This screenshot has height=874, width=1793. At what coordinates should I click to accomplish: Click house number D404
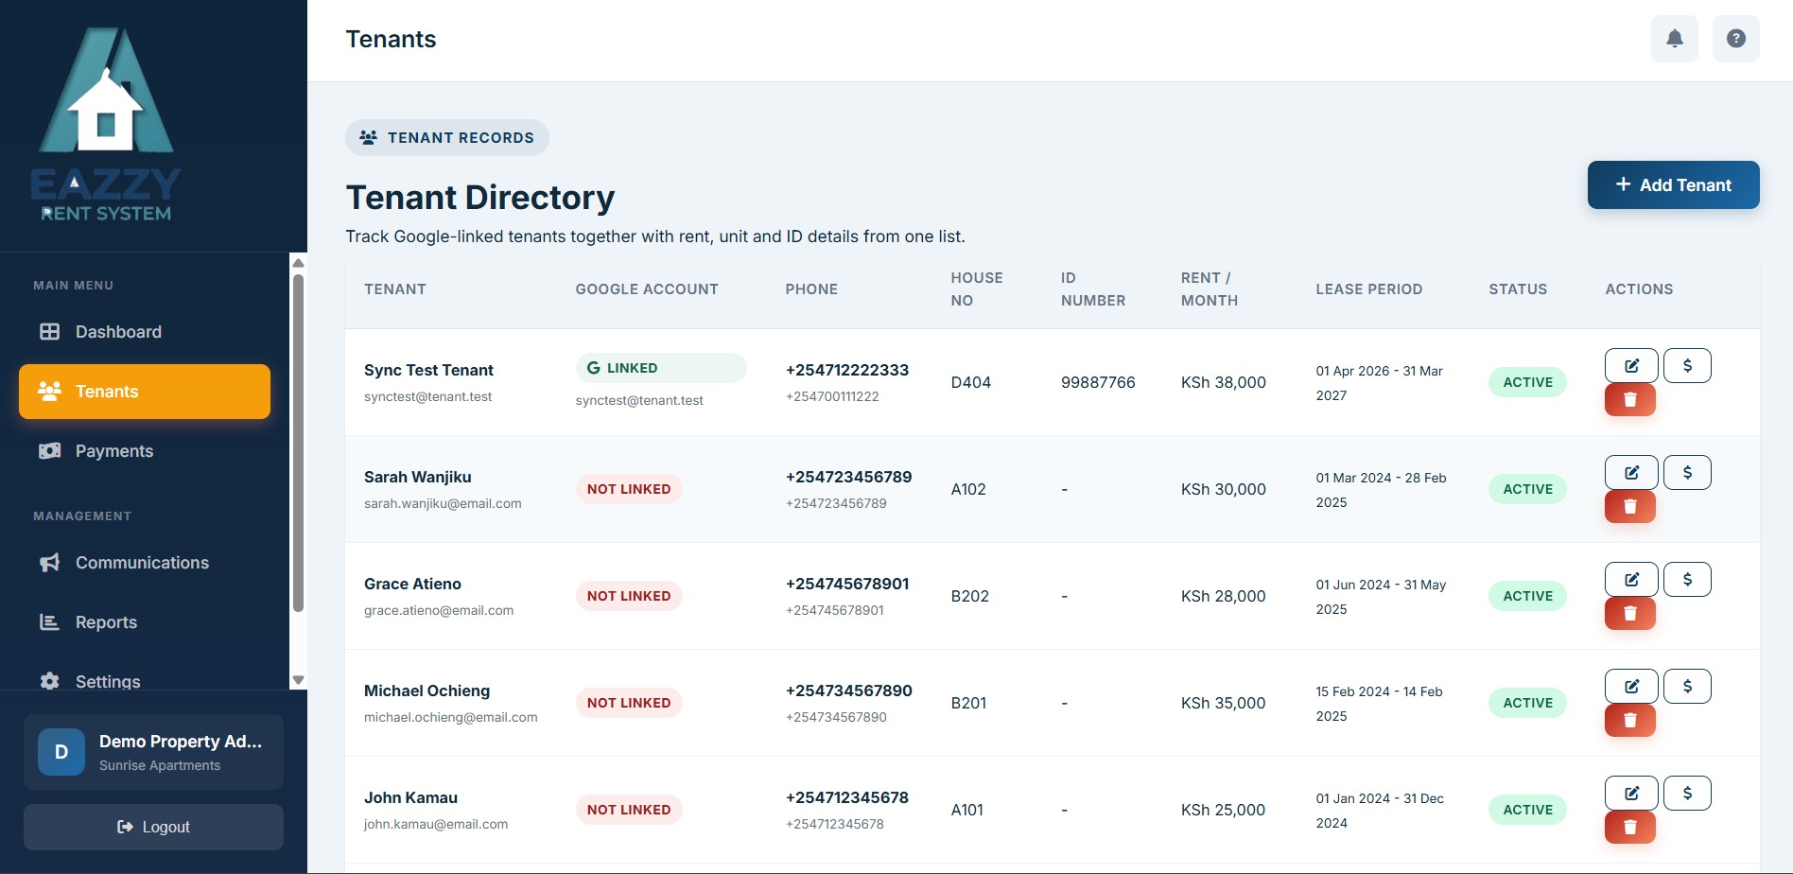[971, 382]
